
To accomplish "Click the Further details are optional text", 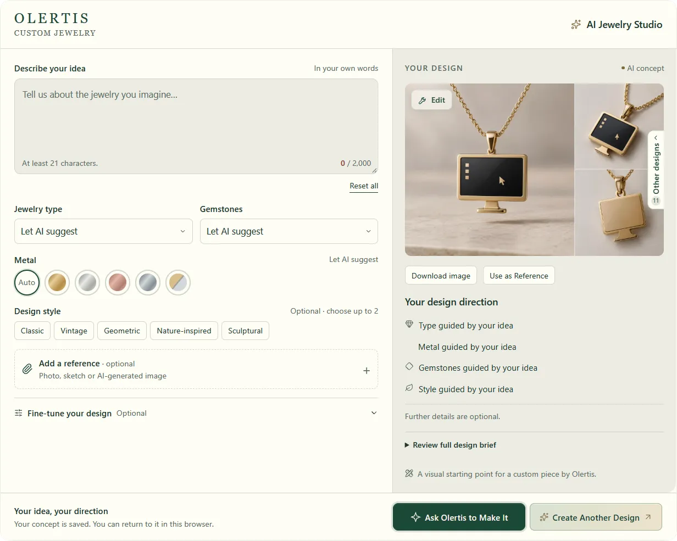I will (x=452, y=416).
